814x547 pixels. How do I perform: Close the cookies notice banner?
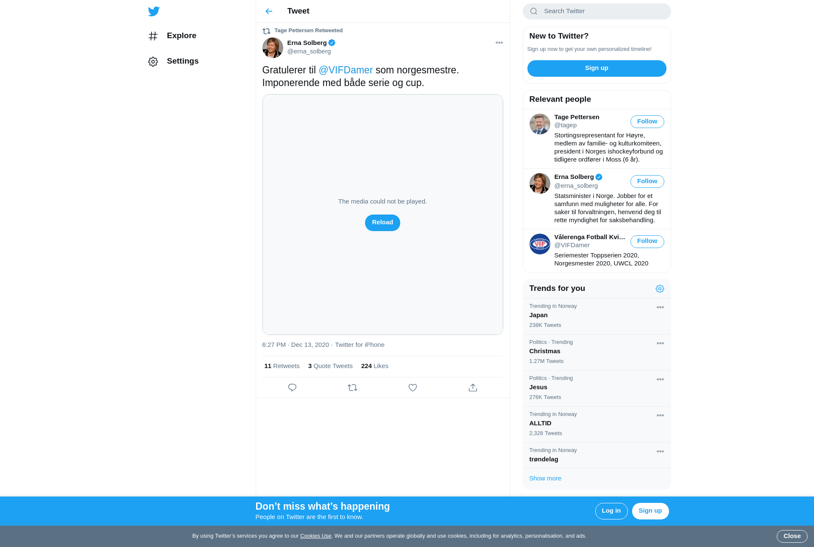tap(792, 536)
